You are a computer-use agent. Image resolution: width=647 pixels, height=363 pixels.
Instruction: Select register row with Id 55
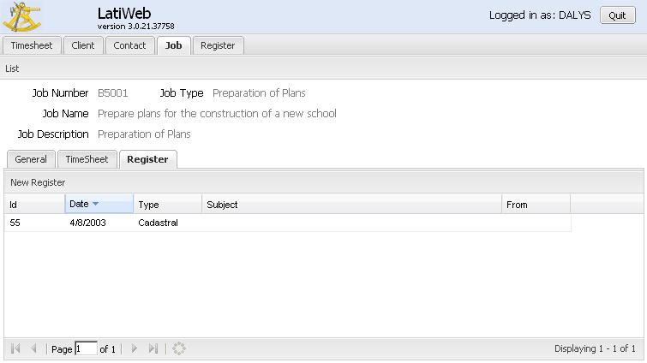coord(288,223)
